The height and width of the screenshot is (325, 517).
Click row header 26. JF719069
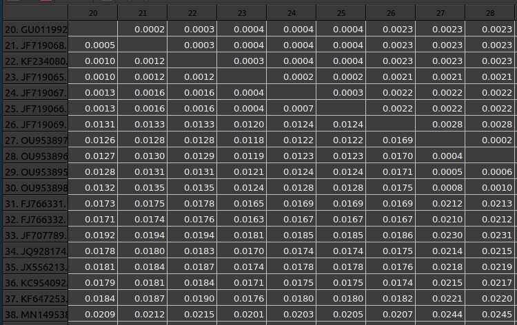tap(36, 124)
